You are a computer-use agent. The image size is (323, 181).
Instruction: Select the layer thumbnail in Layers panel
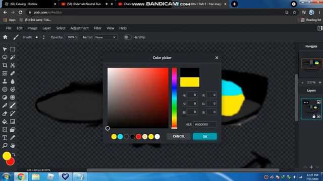(x=311, y=109)
